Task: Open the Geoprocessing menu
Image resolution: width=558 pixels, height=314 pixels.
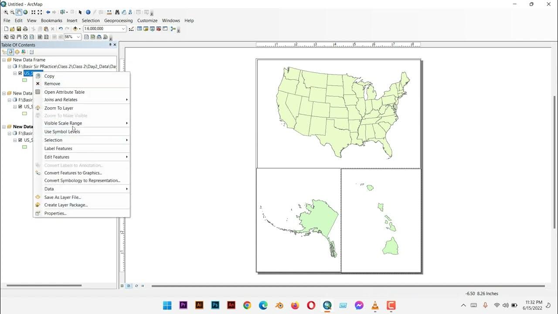Action: click(119, 20)
